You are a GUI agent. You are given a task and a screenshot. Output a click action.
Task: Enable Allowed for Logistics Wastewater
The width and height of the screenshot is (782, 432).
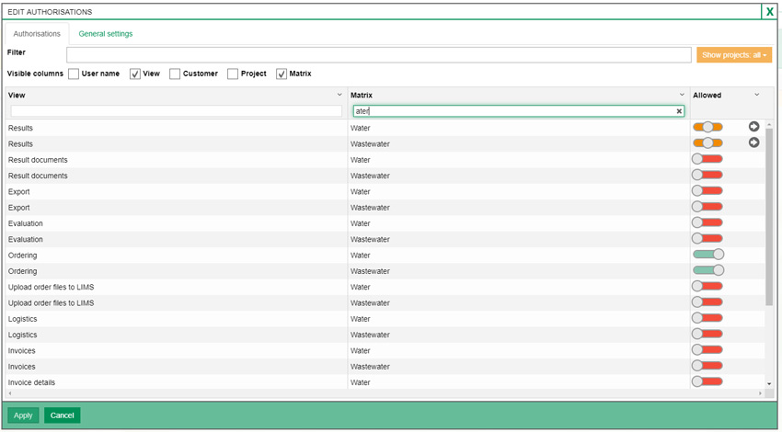(707, 334)
